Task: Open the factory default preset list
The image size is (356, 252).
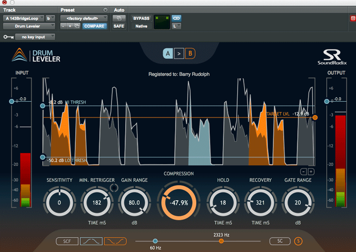Action: click(x=84, y=19)
